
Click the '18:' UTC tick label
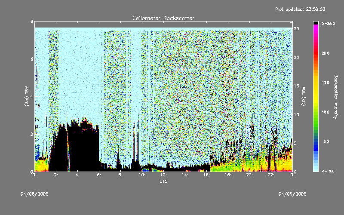point(228,175)
